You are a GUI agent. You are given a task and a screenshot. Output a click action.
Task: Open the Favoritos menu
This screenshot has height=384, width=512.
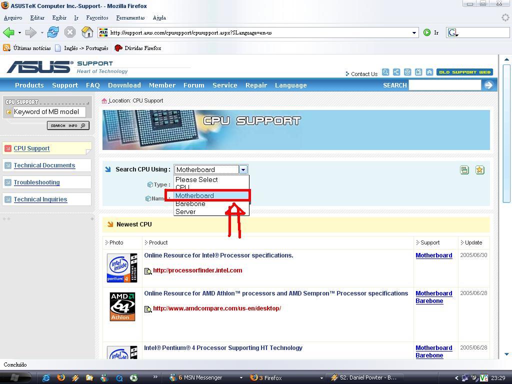click(x=97, y=18)
